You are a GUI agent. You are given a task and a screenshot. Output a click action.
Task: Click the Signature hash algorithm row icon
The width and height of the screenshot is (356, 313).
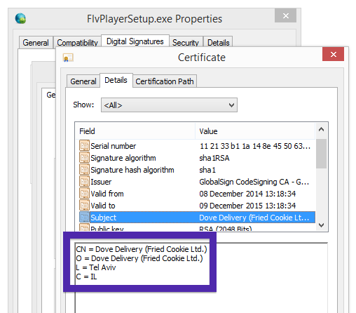tap(84, 169)
